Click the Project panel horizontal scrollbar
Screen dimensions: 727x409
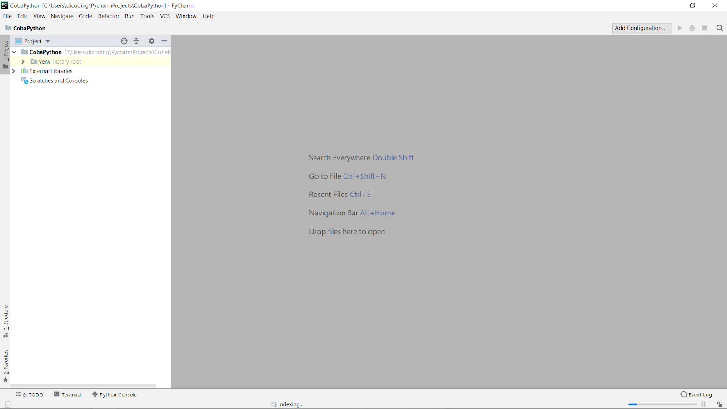pos(84,385)
